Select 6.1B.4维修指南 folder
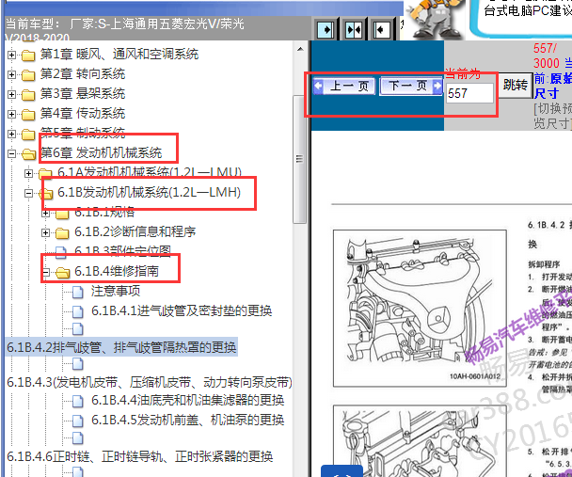572x477 pixels. click(117, 271)
